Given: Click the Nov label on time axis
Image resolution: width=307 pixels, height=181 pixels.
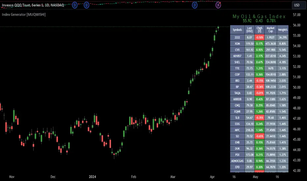Looking at the screenshot, I should tap(12, 177).
